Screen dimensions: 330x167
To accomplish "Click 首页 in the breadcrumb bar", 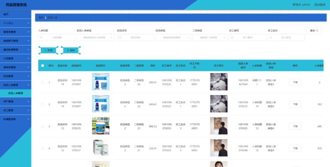I will pos(41,18).
